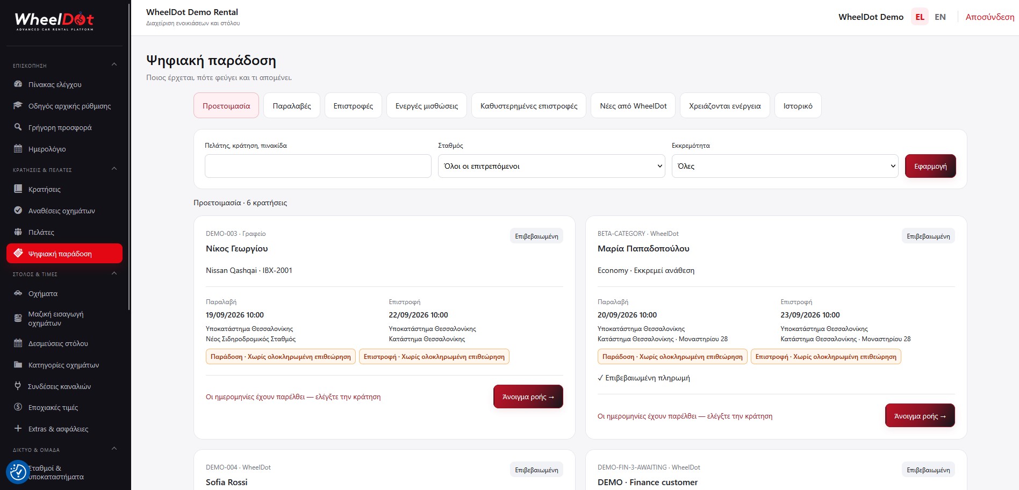
Task: Click the Δεσμεύσεις στόλου calendar icon
Action: tap(18, 343)
